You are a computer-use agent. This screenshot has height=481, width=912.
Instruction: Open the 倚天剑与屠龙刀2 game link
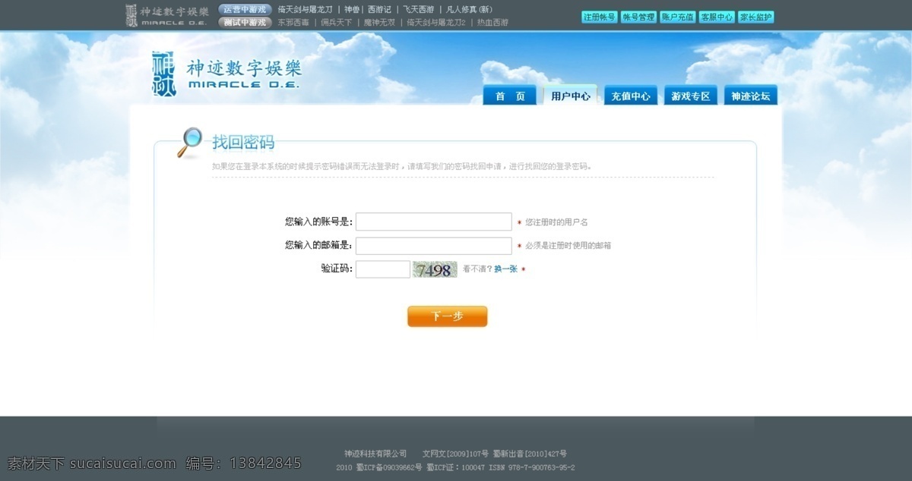point(436,23)
